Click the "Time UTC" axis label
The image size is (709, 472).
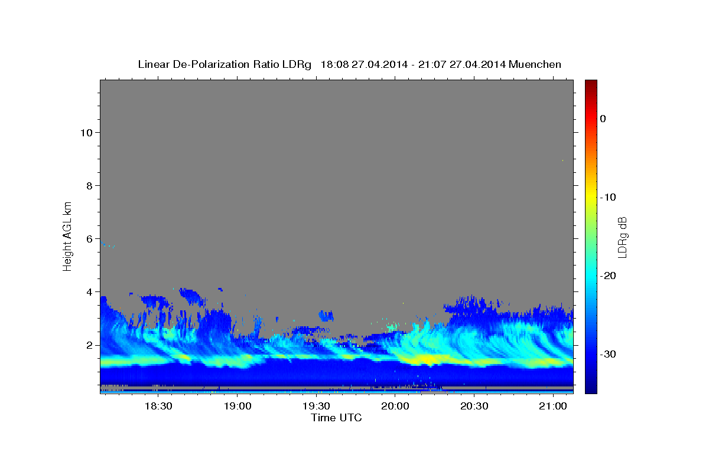click(336, 418)
